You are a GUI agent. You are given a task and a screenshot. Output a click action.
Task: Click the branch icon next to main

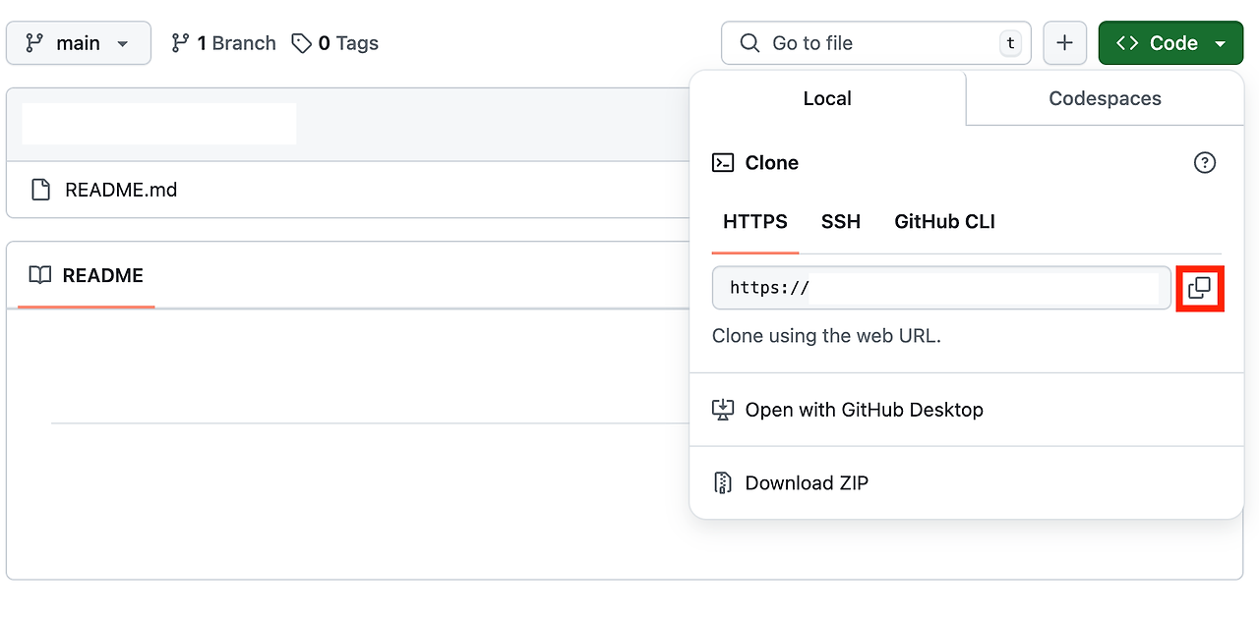(180, 42)
